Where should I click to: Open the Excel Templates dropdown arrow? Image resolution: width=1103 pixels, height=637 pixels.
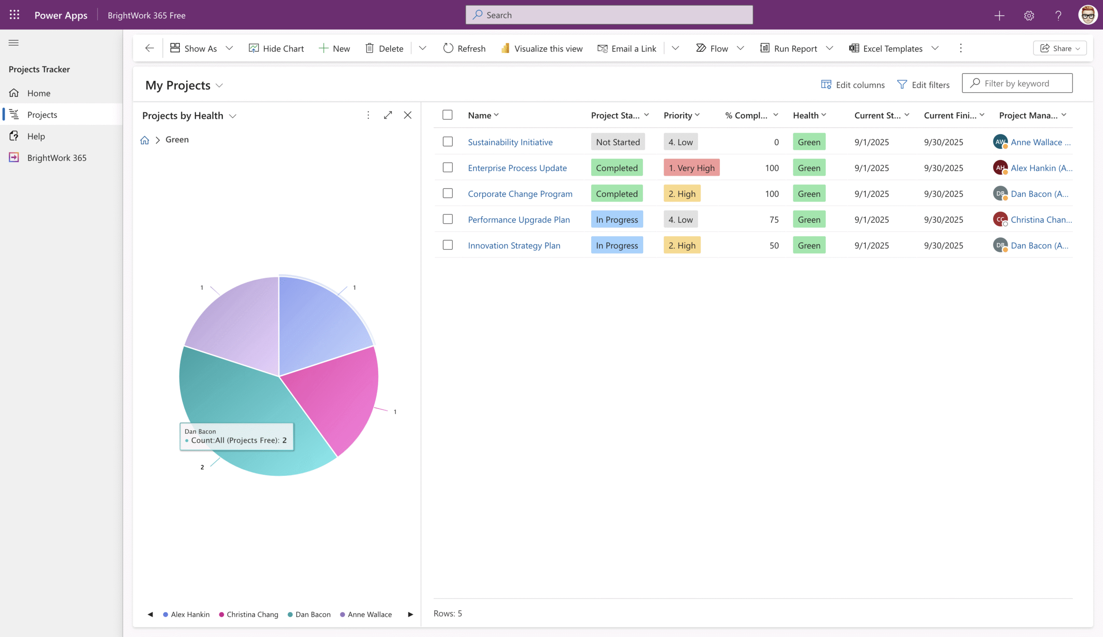[x=935, y=48]
